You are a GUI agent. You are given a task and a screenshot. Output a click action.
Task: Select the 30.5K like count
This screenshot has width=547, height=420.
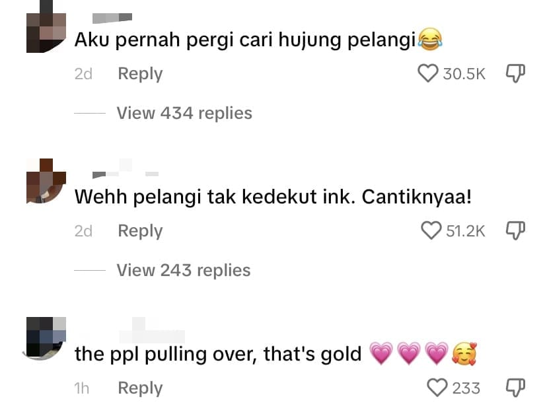click(x=464, y=74)
